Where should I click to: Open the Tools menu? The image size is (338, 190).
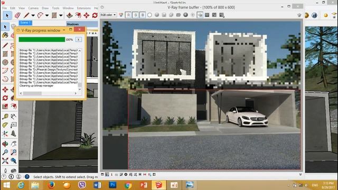[x=55, y=8]
